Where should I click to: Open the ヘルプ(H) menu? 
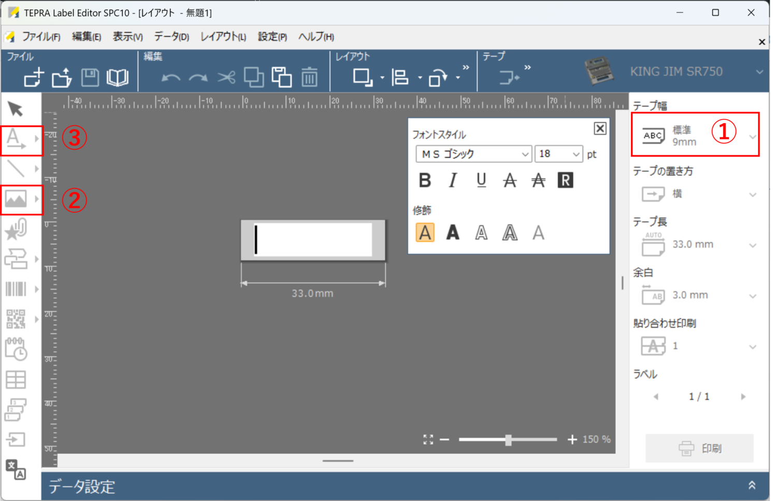click(316, 37)
